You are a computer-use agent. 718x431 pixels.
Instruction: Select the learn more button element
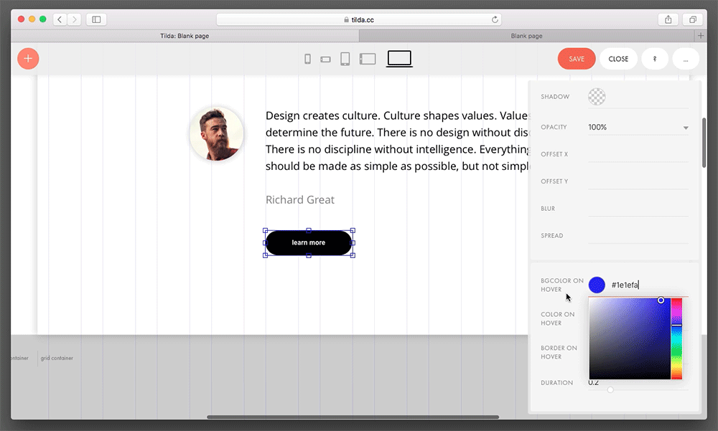pos(309,242)
